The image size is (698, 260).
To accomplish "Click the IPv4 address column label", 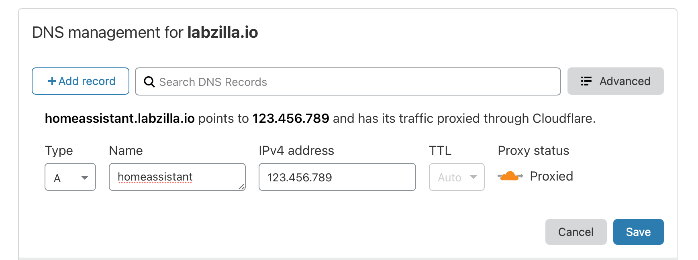I will click(x=296, y=150).
